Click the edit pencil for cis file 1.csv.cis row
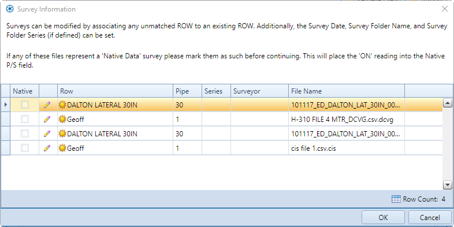The width and height of the screenshot is (454, 227). (47, 148)
